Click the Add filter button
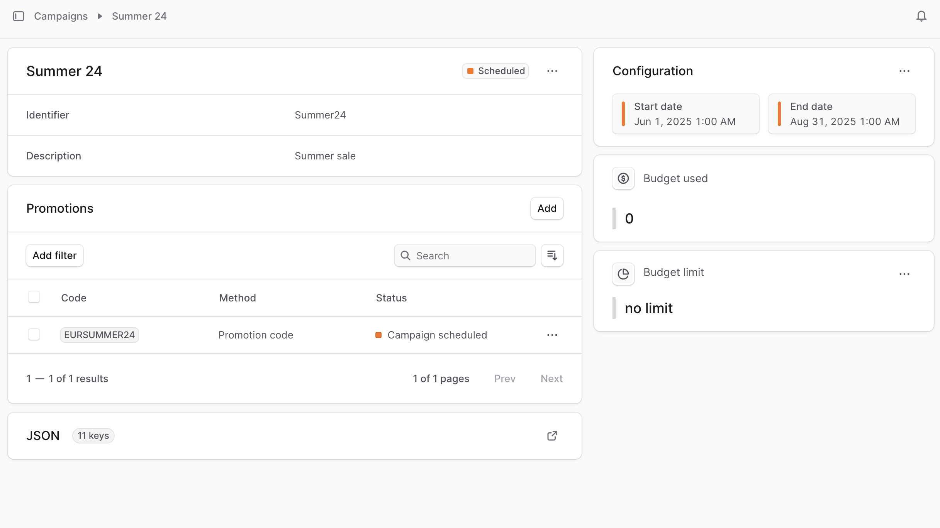This screenshot has width=940, height=528. (x=54, y=256)
